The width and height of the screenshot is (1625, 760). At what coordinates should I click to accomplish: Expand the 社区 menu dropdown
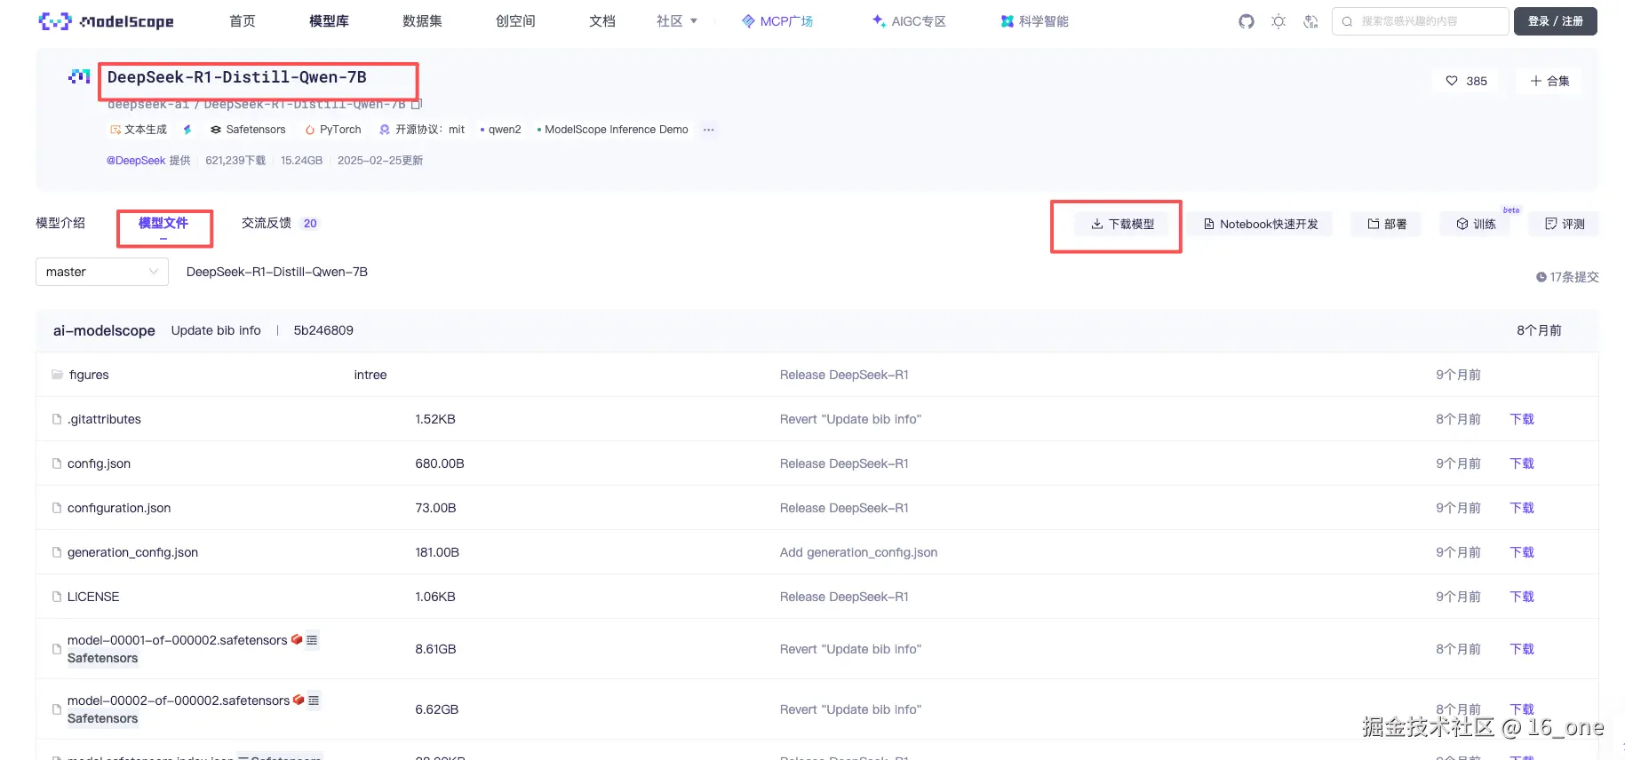tap(677, 21)
